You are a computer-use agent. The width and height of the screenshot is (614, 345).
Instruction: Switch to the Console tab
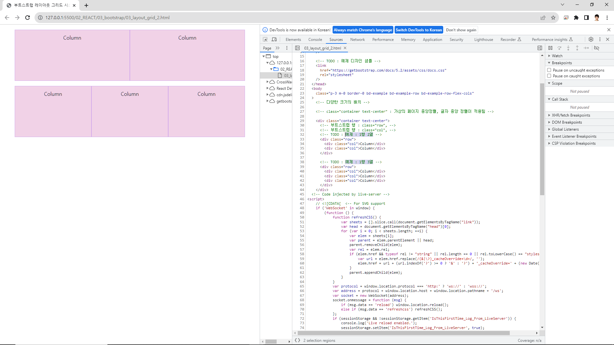click(315, 40)
